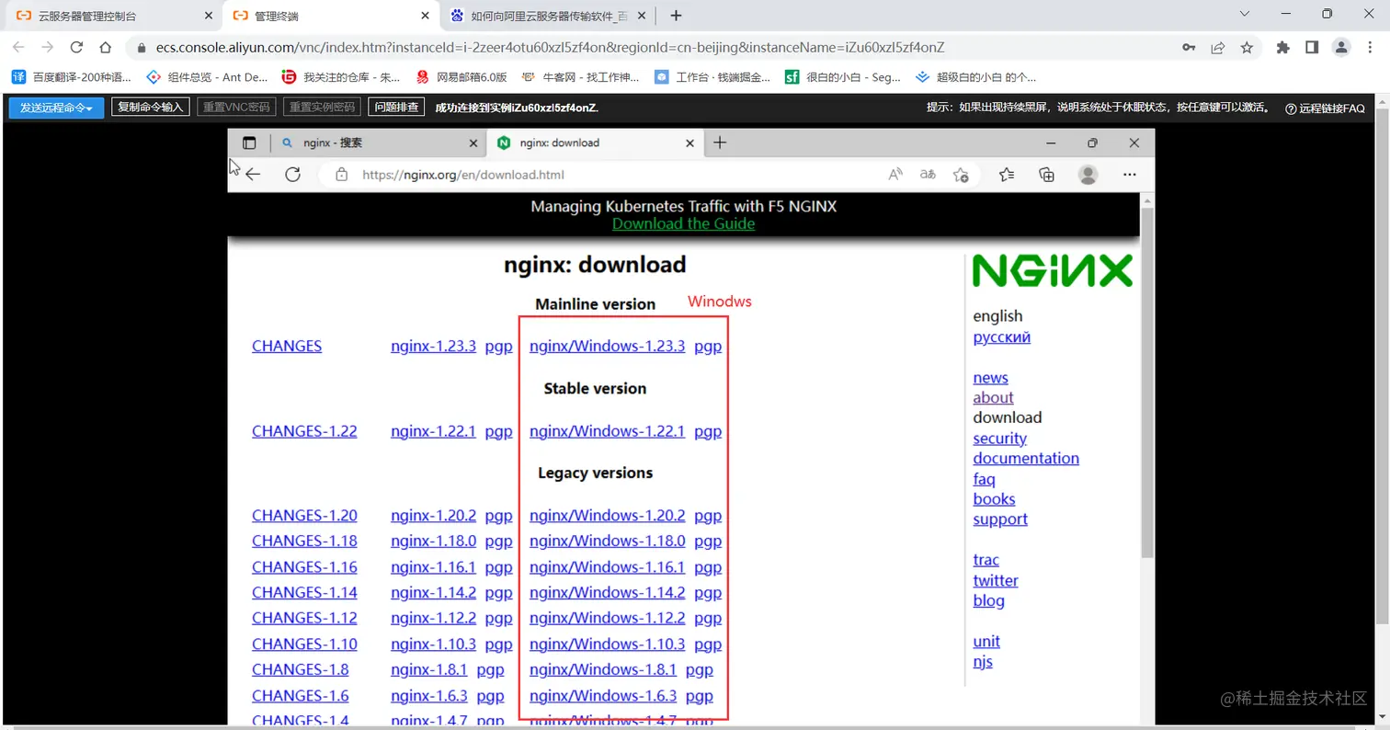Click the NGINX logo image
This screenshot has width=1390, height=730.
(1053, 271)
